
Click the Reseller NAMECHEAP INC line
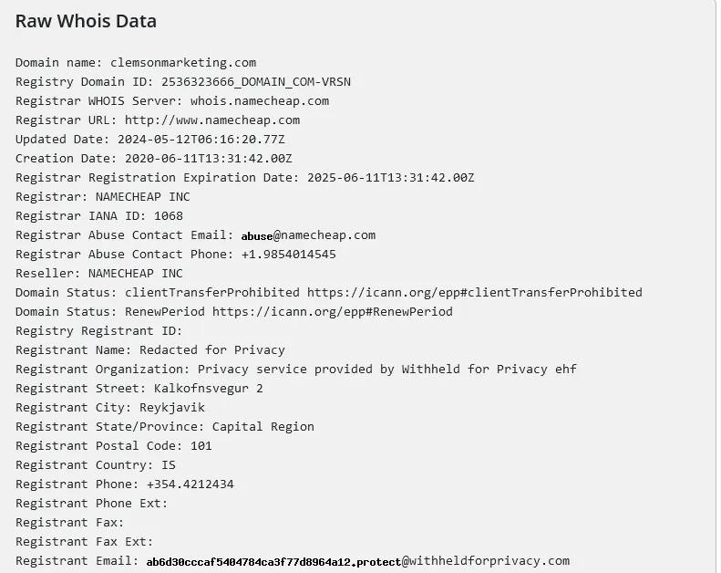[98, 273]
